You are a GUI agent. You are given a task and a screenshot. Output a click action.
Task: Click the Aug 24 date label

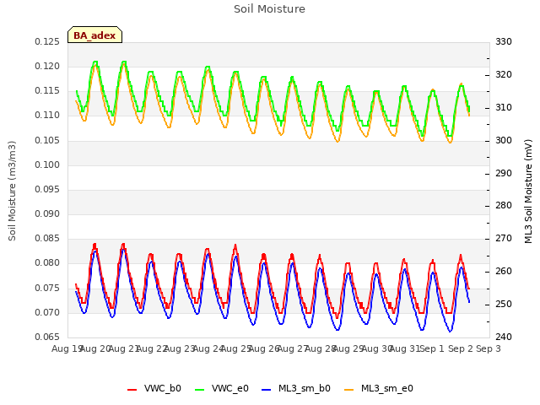208,348
